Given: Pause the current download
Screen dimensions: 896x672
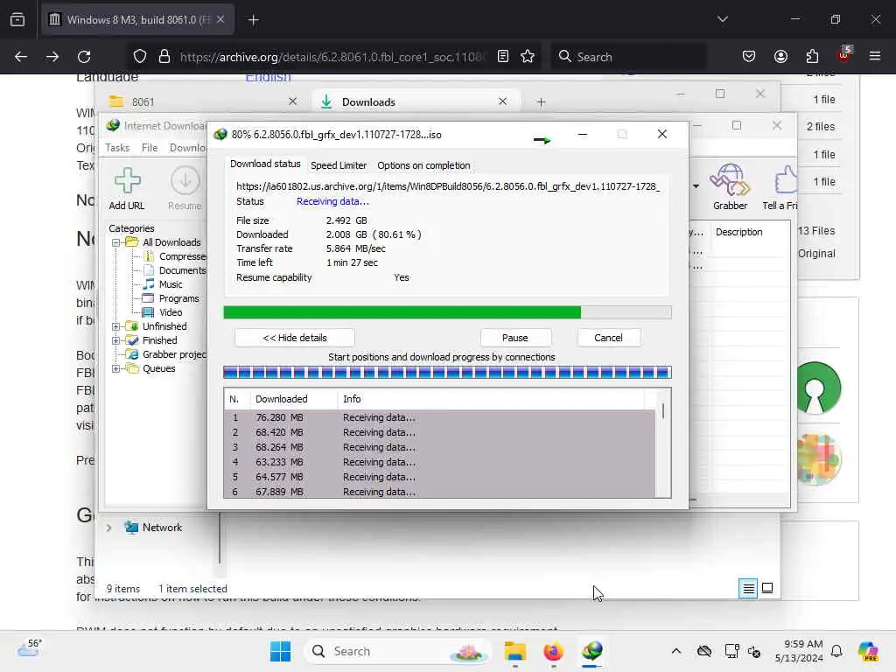Looking at the screenshot, I should 514,338.
